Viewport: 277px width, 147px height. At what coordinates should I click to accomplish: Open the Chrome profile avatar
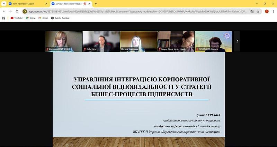click(267, 11)
